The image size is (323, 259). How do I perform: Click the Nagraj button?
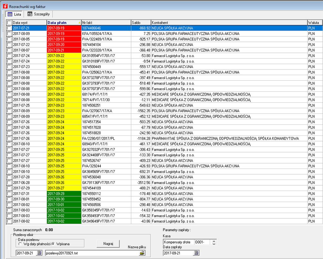point(108,244)
